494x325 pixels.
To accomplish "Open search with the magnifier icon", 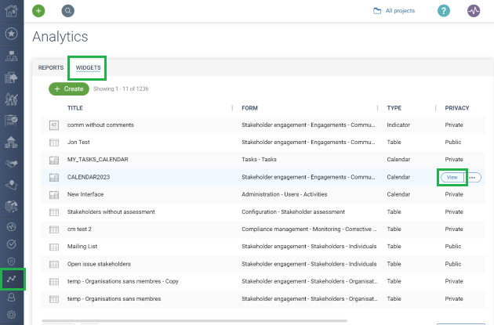I will pyautogui.click(x=67, y=11).
